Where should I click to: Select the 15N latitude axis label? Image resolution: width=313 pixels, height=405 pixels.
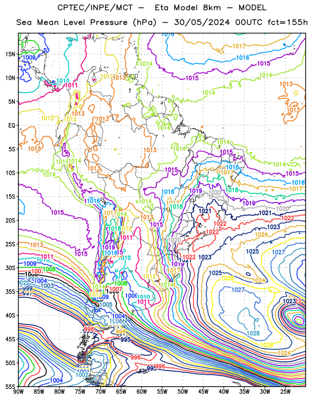tap(10, 54)
